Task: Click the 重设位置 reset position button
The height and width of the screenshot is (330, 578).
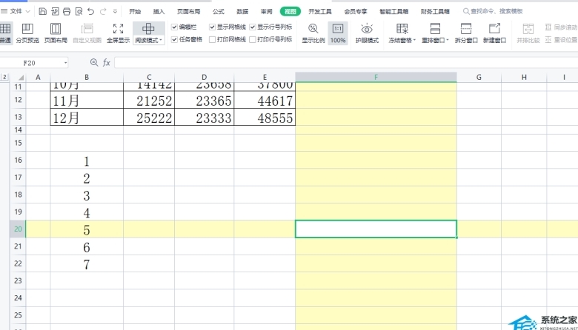Action: click(561, 39)
